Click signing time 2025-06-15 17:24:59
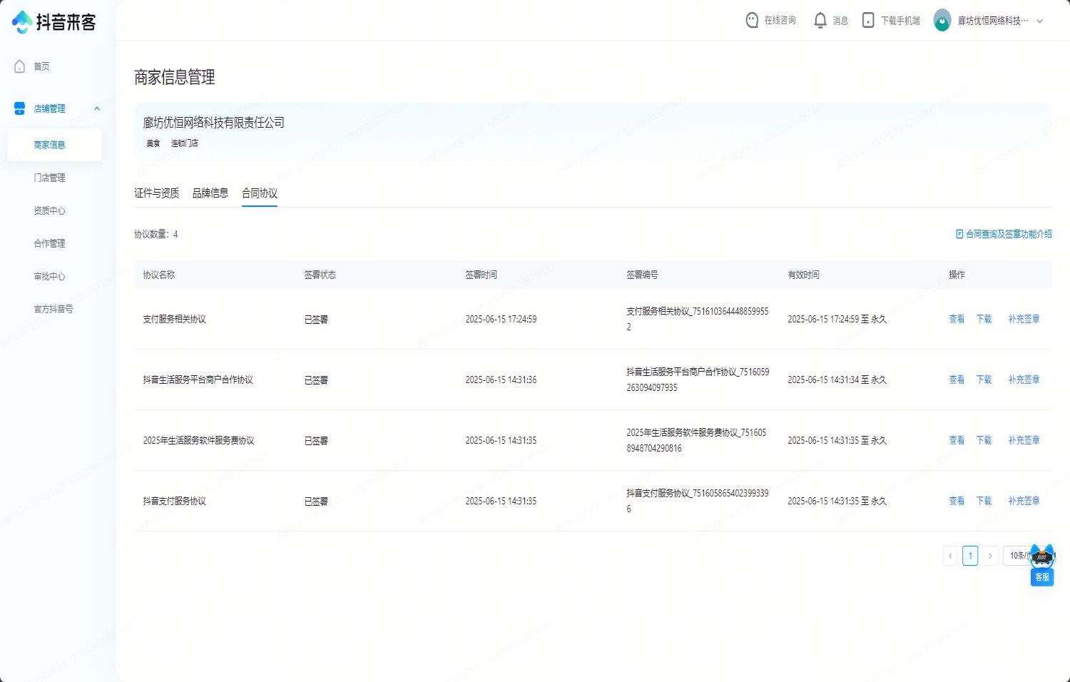 pos(501,319)
